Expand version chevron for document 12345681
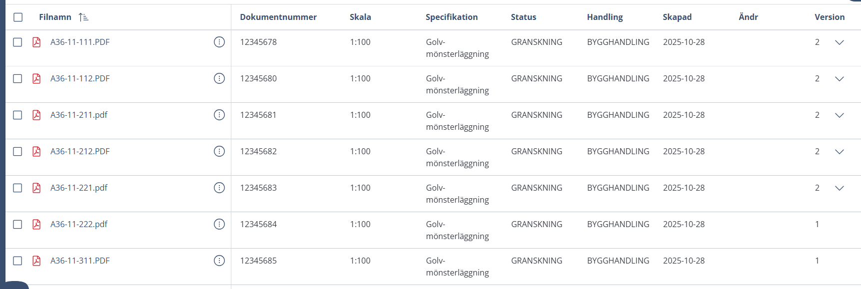This screenshot has height=289, width=861. point(839,115)
